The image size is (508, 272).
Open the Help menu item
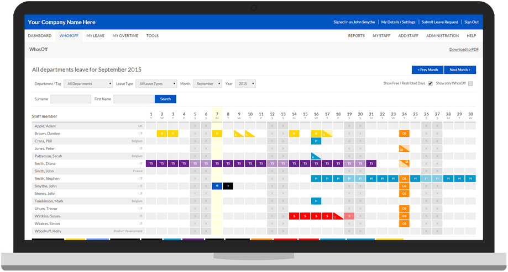(472, 35)
